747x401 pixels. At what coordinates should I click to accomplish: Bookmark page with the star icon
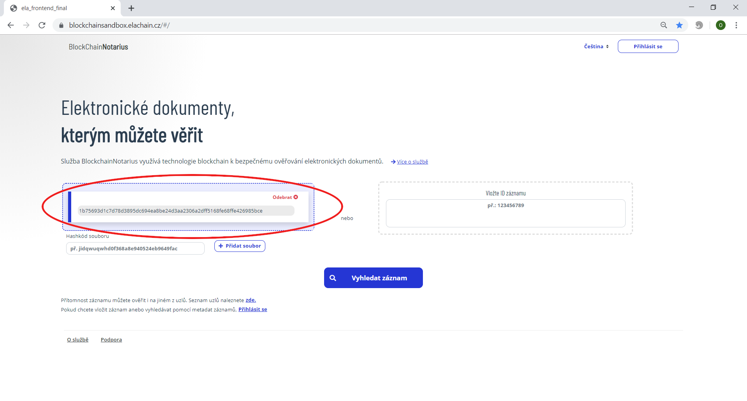click(679, 25)
